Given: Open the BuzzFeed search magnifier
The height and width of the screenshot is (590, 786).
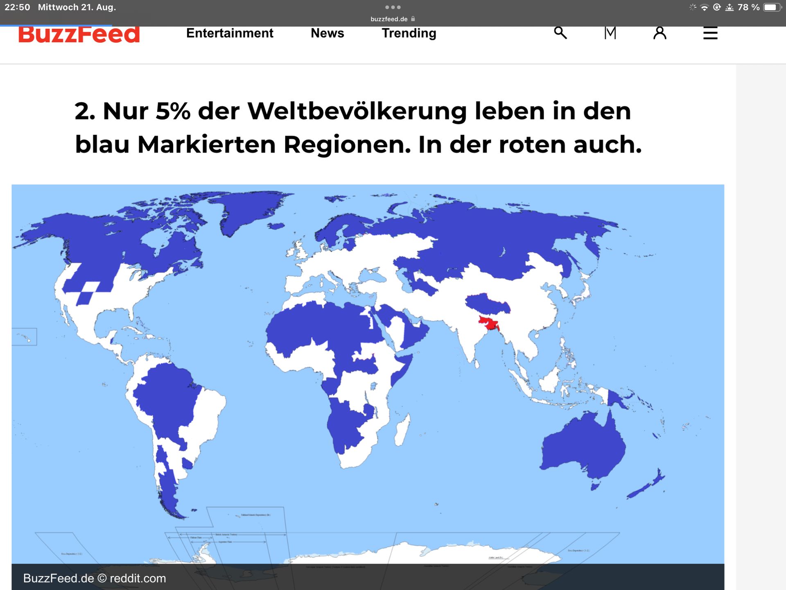Looking at the screenshot, I should click(560, 33).
